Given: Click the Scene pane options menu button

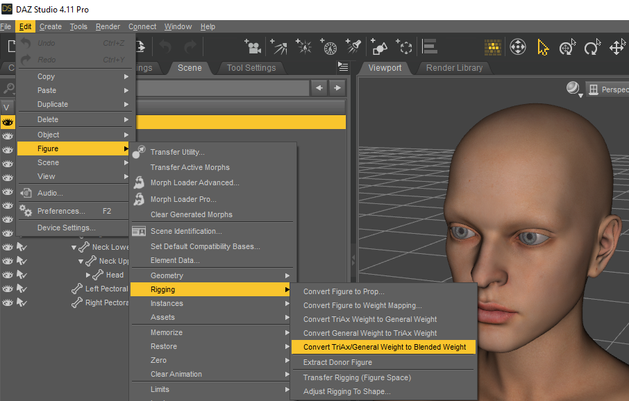Looking at the screenshot, I should click(x=343, y=67).
